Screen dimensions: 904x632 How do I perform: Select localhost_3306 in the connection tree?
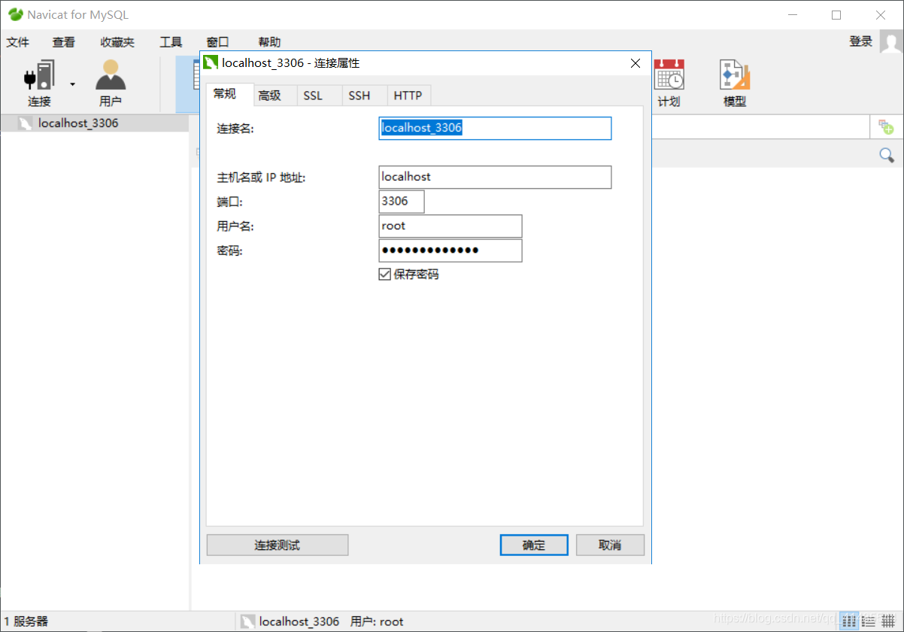coord(78,123)
